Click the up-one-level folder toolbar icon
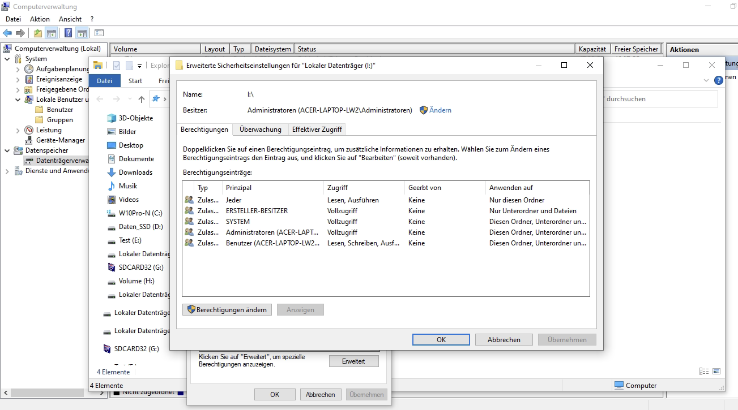The width and height of the screenshot is (738, 410). [x=38, y=33]
